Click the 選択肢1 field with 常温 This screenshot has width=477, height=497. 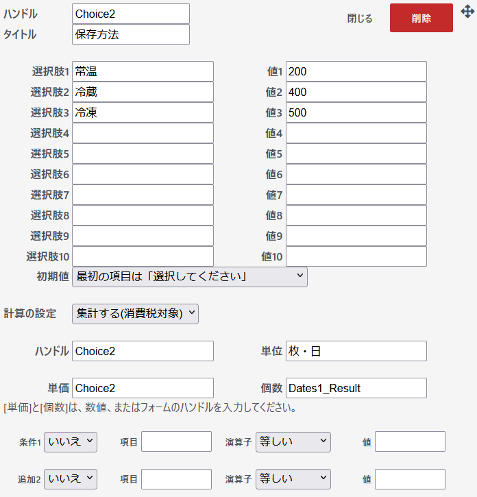click(143, 71)
